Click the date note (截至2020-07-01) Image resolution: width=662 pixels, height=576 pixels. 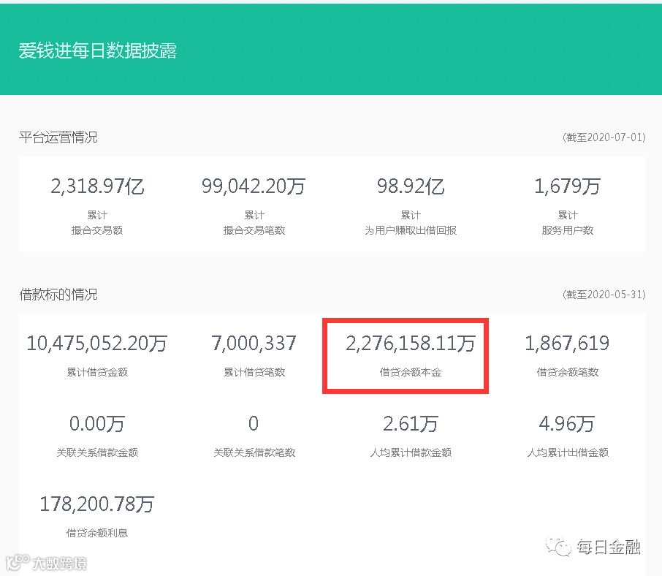[x=604, y=137]
